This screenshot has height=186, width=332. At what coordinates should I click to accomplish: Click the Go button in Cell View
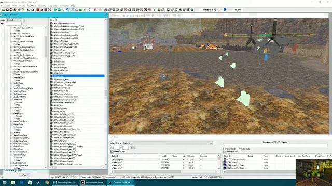point(132,148)
